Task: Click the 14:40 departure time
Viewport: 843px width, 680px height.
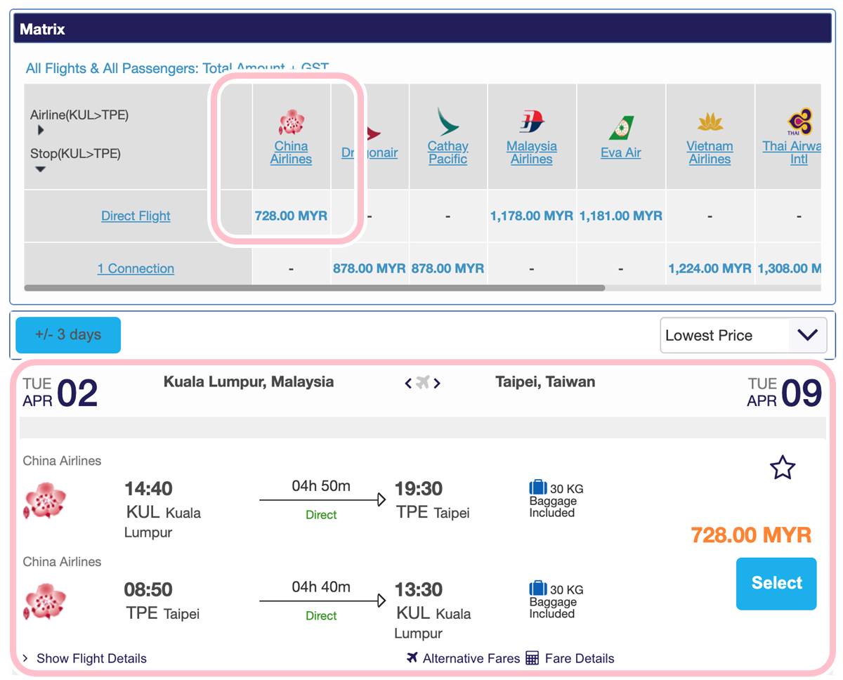Action: [148, 488]
